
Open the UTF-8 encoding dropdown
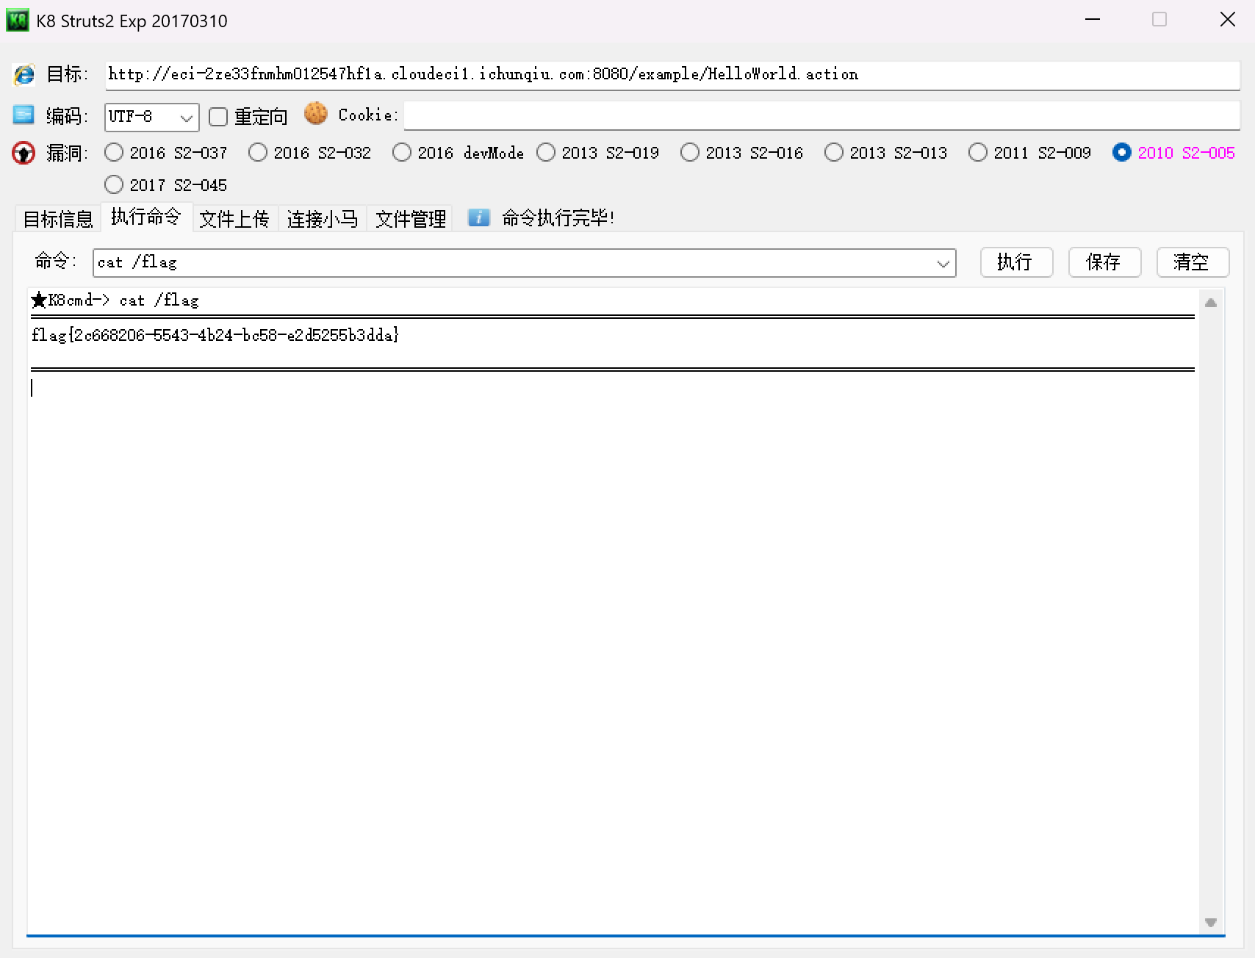(x=151, y=117)
